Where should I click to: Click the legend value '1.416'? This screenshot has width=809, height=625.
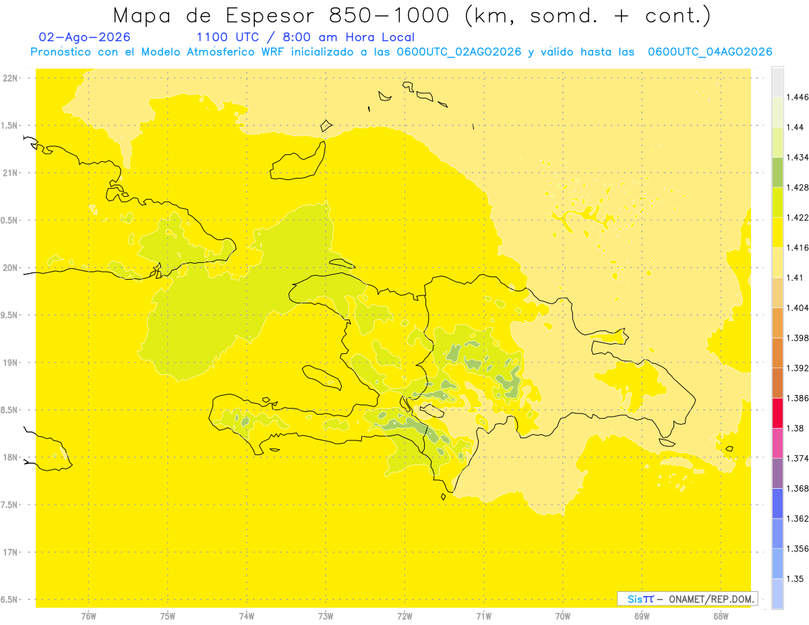point(798,247)
